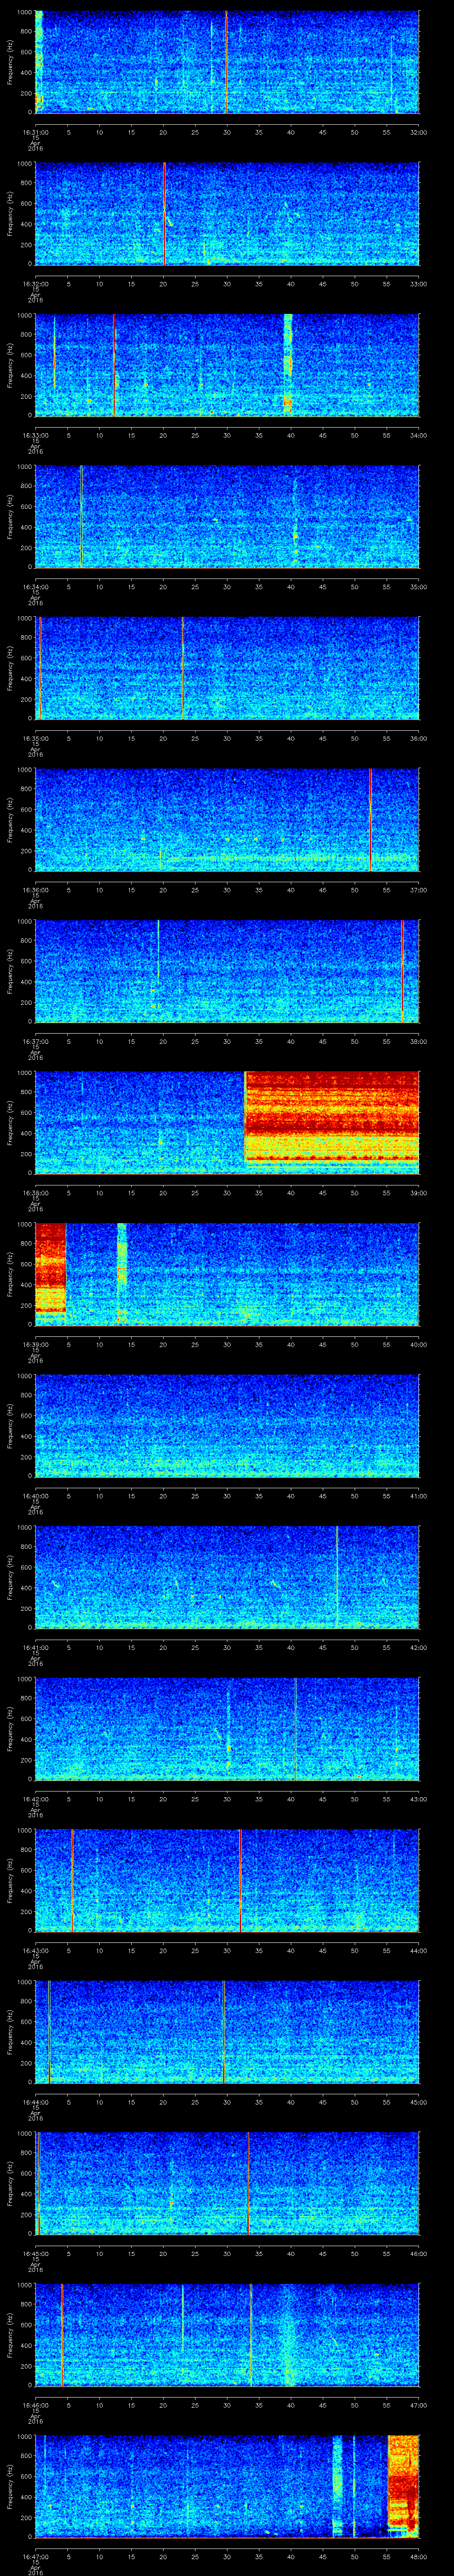Click "Frequency (Hz)" axis title of 16:31 panel

click(x=10, y=62)
